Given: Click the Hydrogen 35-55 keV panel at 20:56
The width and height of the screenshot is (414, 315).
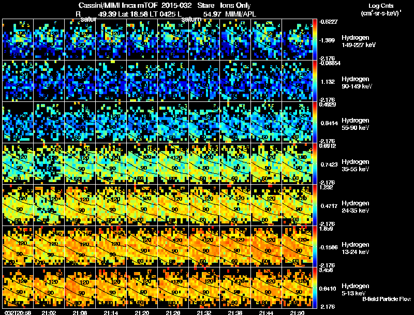Looking at the screenshot, I should (18, 163).
